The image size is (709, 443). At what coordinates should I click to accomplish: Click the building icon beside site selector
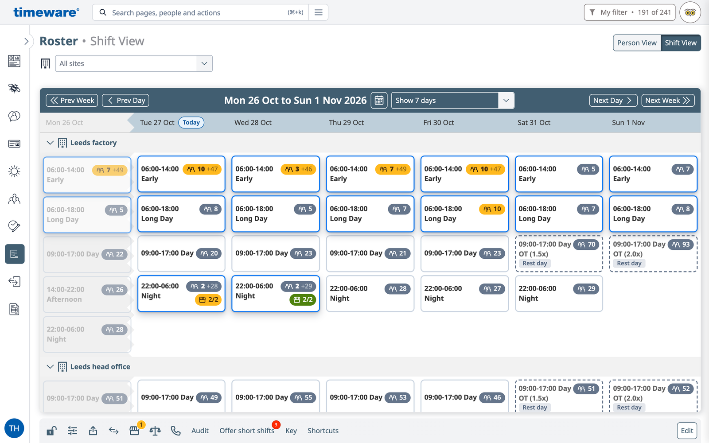tap(45, 64)
